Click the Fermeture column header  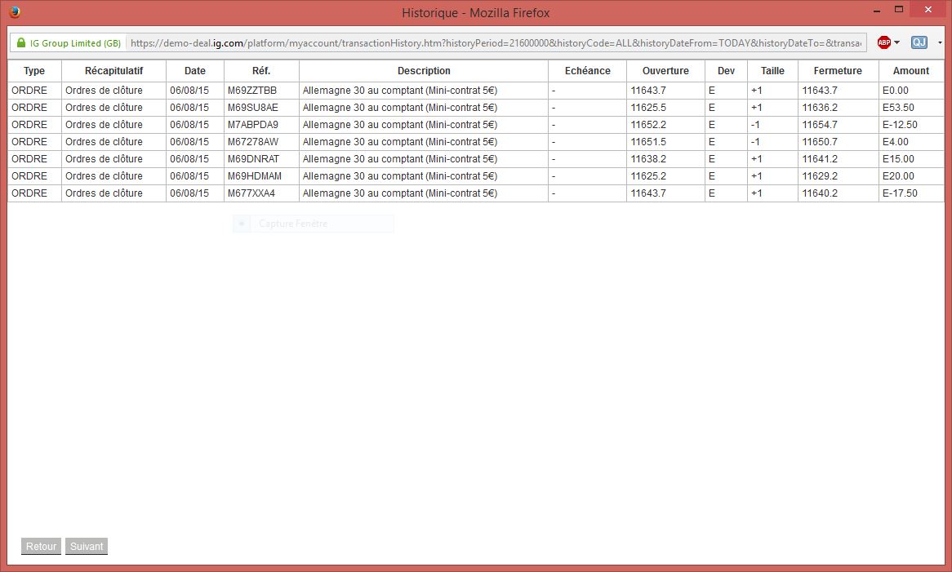click(x=838, y=71)
